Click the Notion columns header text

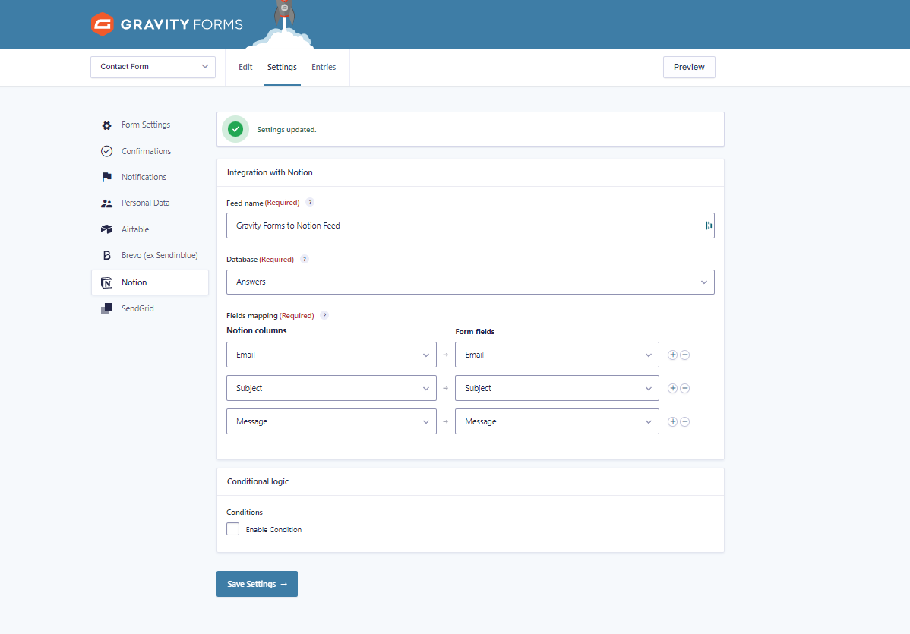tap(257, 330)
